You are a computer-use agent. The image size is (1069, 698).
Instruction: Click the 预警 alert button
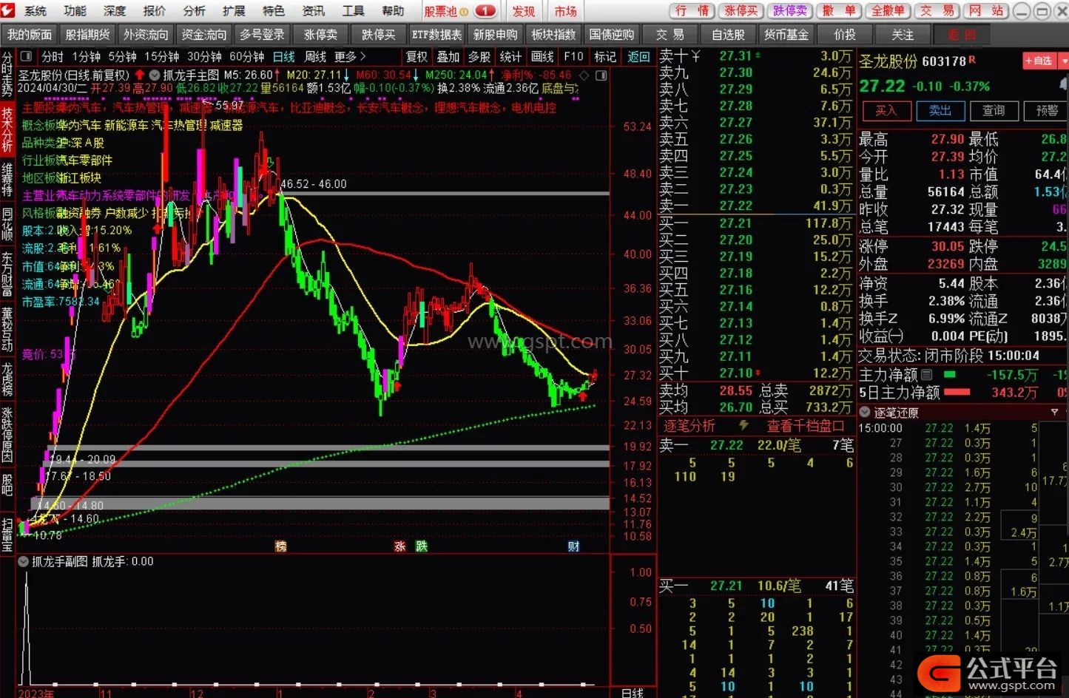pyautogui.click(x=1046, y=111)
